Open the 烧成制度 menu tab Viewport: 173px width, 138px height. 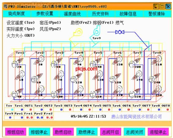point(17,14)
